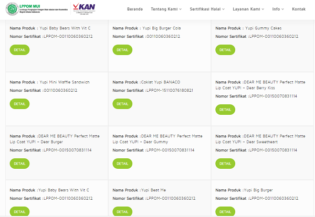This screenshot has width=315, height=217.
Task: Expand the Info dropdown menu
Action: pyautogui.click(x=278, y=9)
